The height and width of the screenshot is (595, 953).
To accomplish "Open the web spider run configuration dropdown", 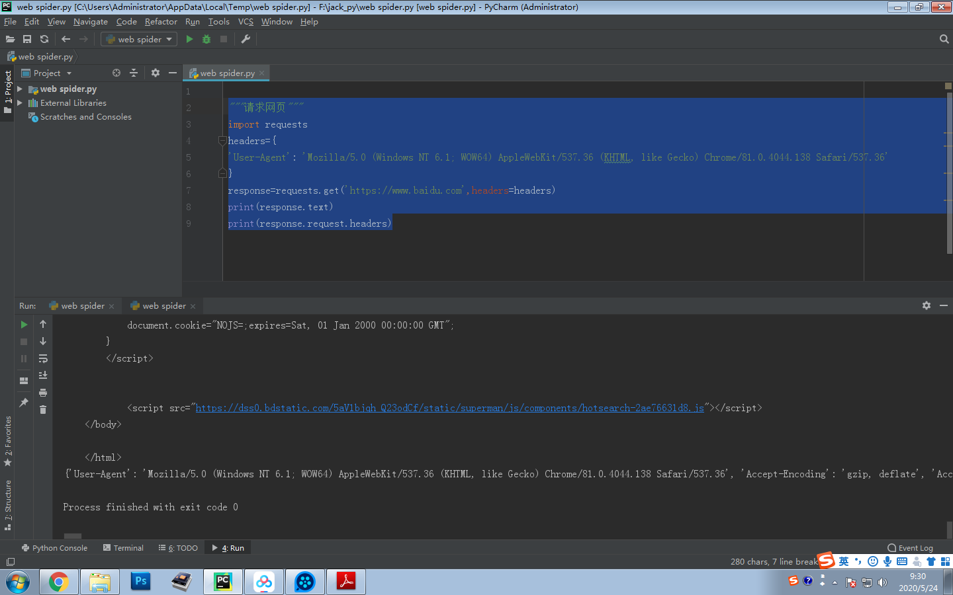I will [140, 39].
